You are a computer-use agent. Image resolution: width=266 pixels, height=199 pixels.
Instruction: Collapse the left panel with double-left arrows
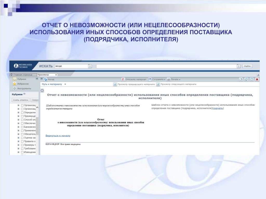37,79
